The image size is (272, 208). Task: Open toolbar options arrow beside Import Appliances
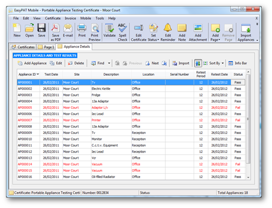coord(257,40)
